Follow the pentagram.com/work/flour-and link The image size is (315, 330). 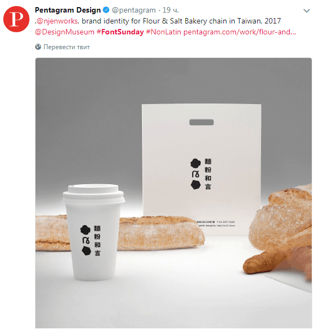pyautogui.click(x=240, y=32)
